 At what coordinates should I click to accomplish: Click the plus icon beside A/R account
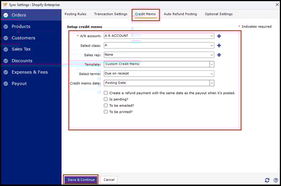(x=219, y=36)
